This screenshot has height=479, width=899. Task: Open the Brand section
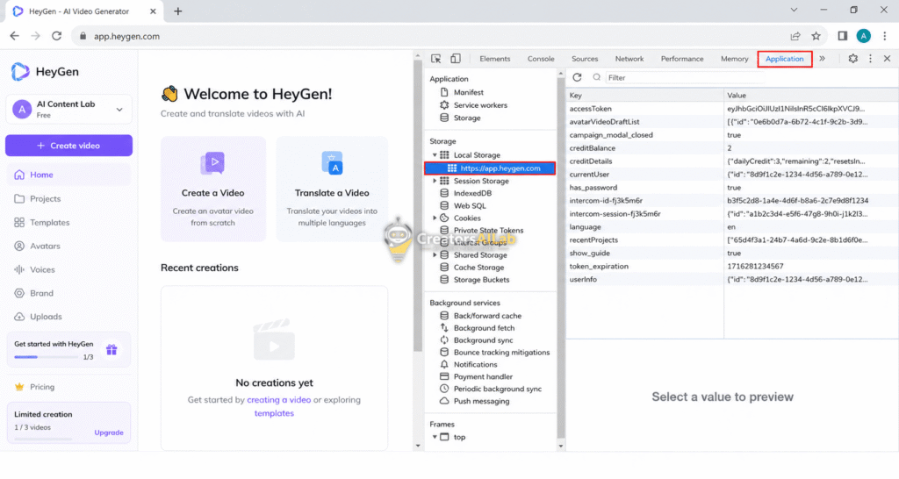(x=34, y=293)
